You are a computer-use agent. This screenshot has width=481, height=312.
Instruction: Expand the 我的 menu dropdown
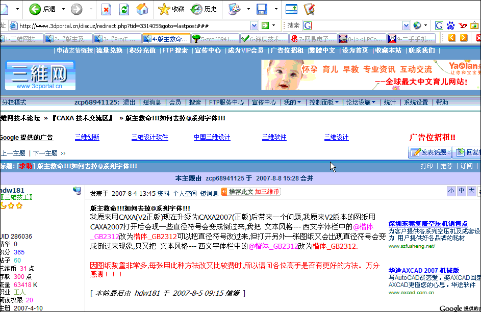pyautogui.click(x=299, y=102)
